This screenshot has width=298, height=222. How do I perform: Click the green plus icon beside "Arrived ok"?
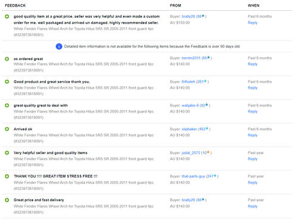pyautogui.click(x=7, y=129)
